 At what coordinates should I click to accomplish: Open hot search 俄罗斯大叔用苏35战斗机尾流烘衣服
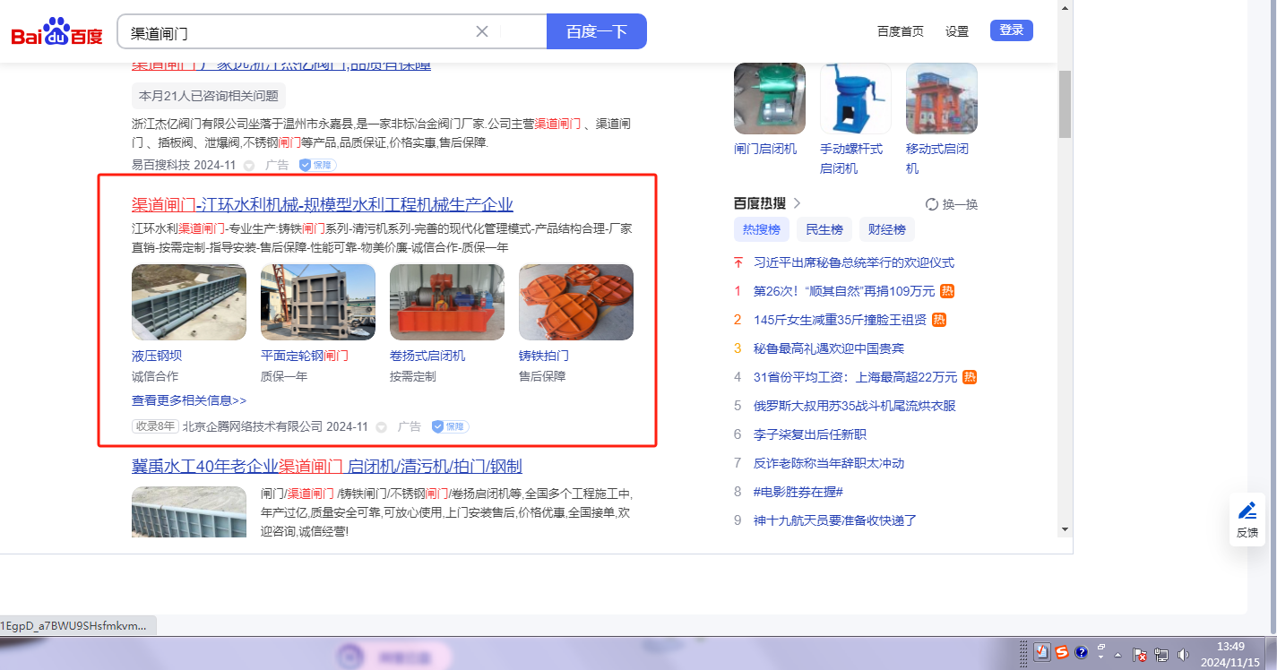point(855,406)
